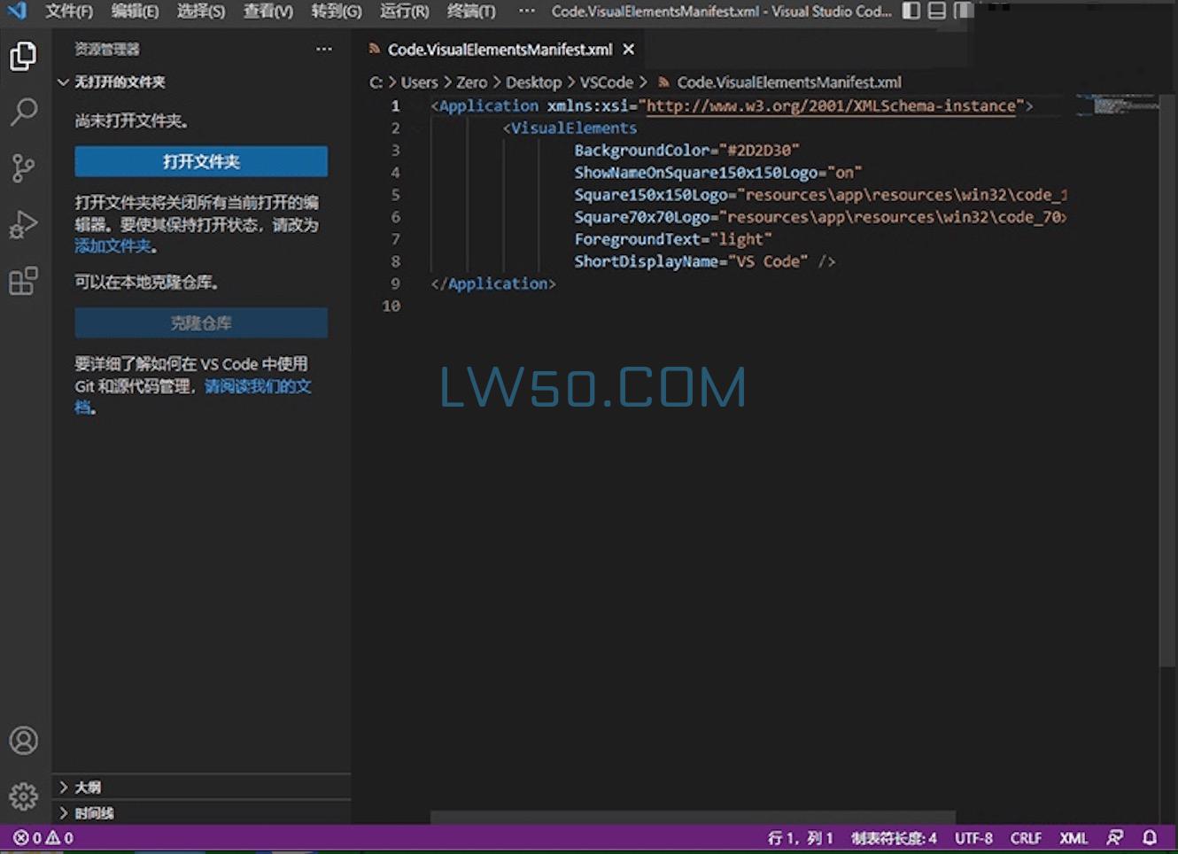Open the 运行(R) menu

click(x=404, y=12)
